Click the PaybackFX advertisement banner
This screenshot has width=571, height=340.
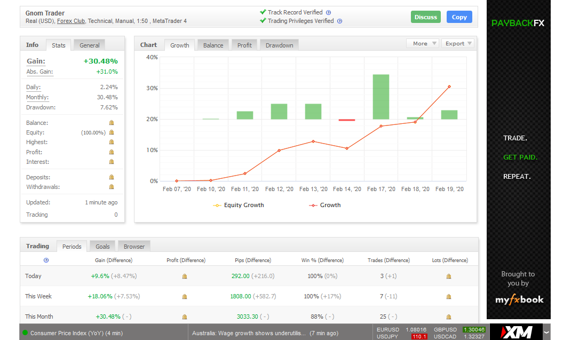(519, 159)
